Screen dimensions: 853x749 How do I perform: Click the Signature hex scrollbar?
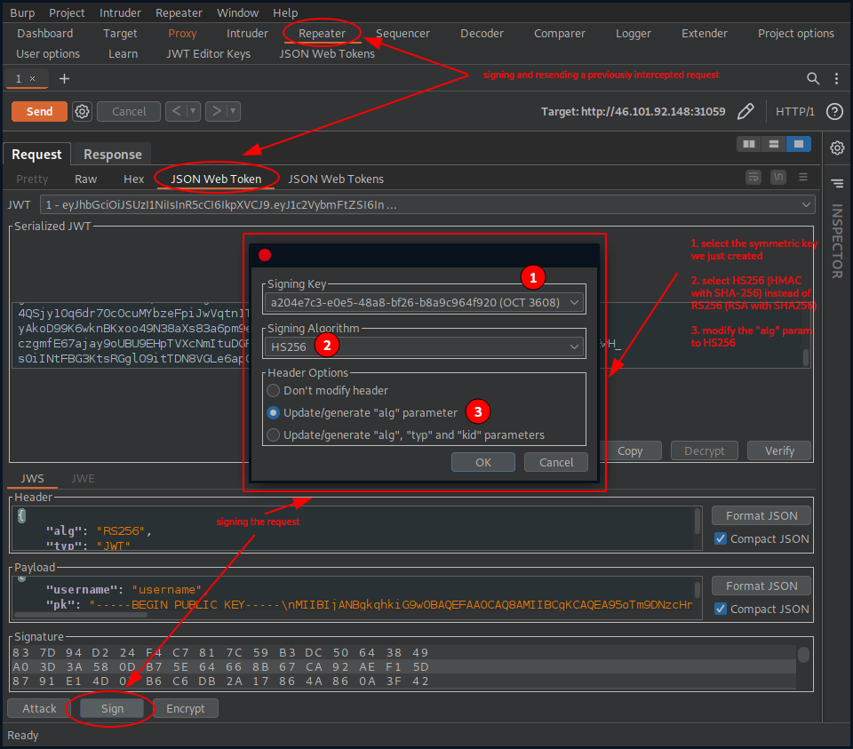tap(803, 656)
